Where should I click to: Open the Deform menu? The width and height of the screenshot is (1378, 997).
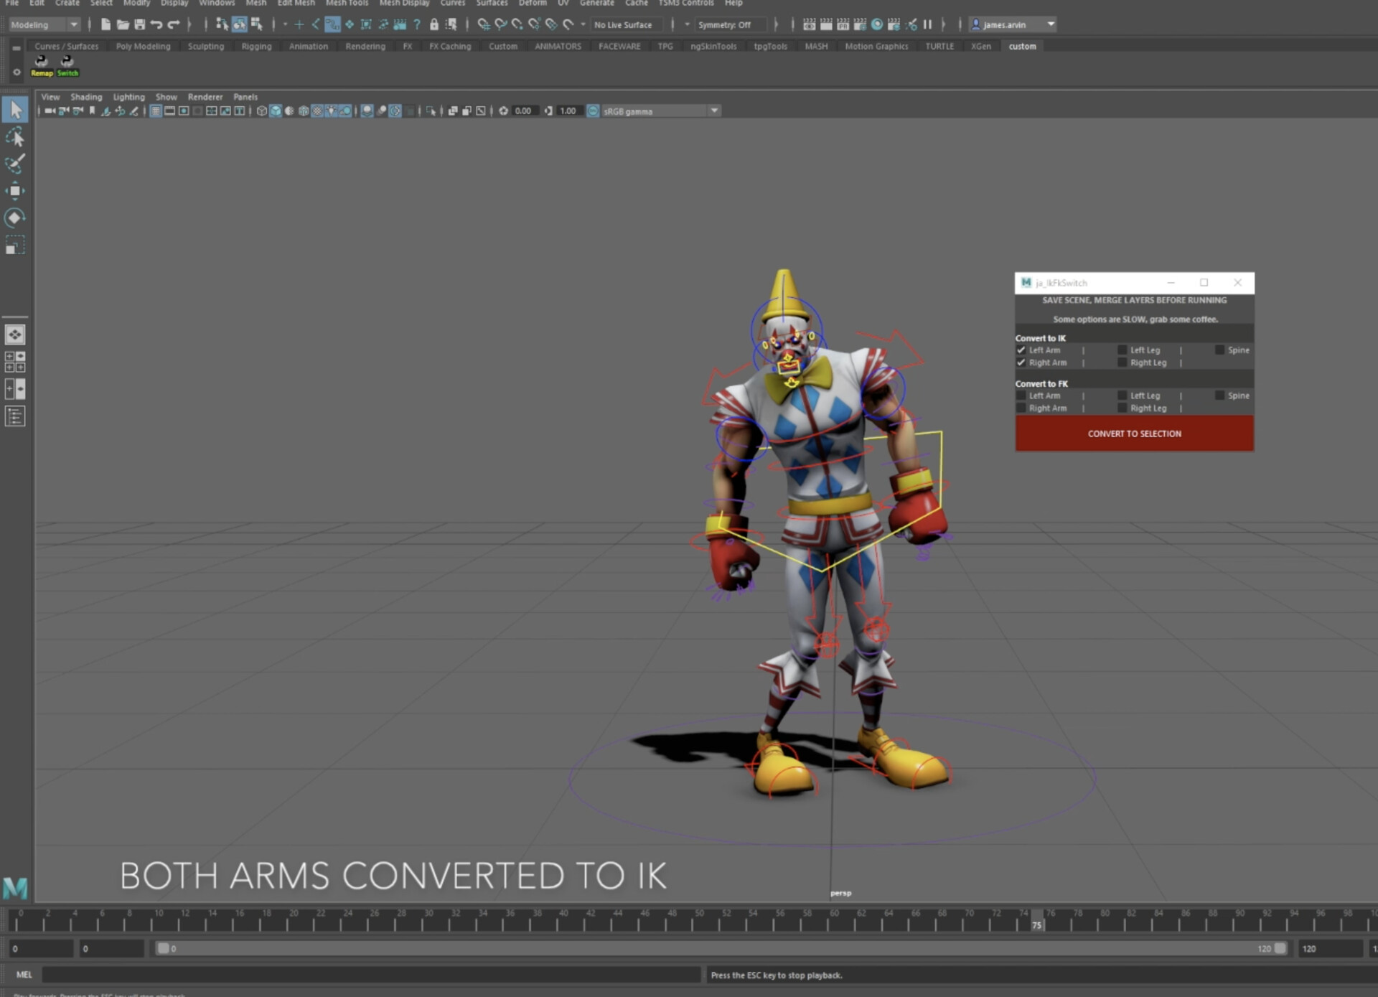click(533, 4)
